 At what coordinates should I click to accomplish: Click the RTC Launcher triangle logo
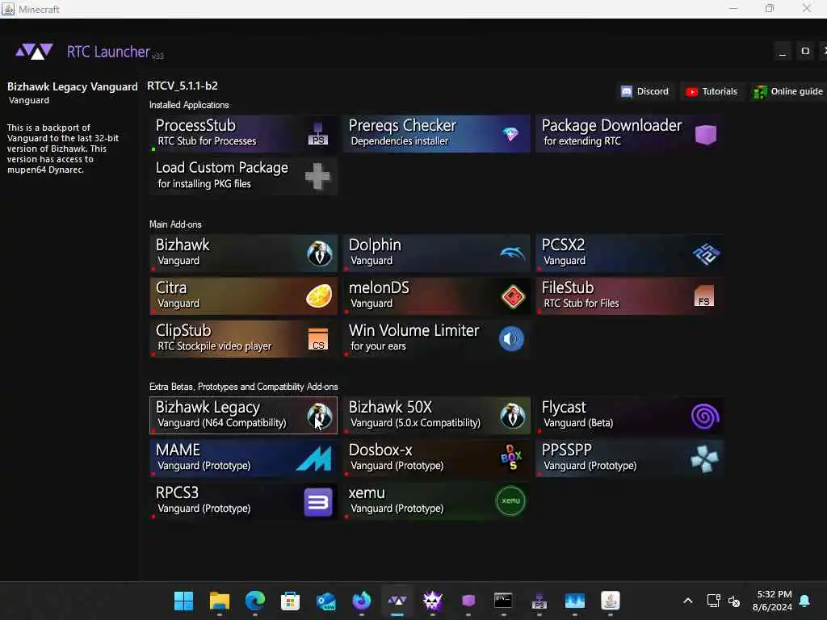(34, 51)
